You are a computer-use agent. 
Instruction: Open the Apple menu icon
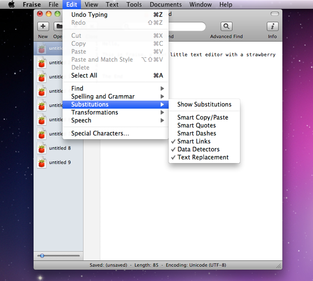tap(12, 4)
